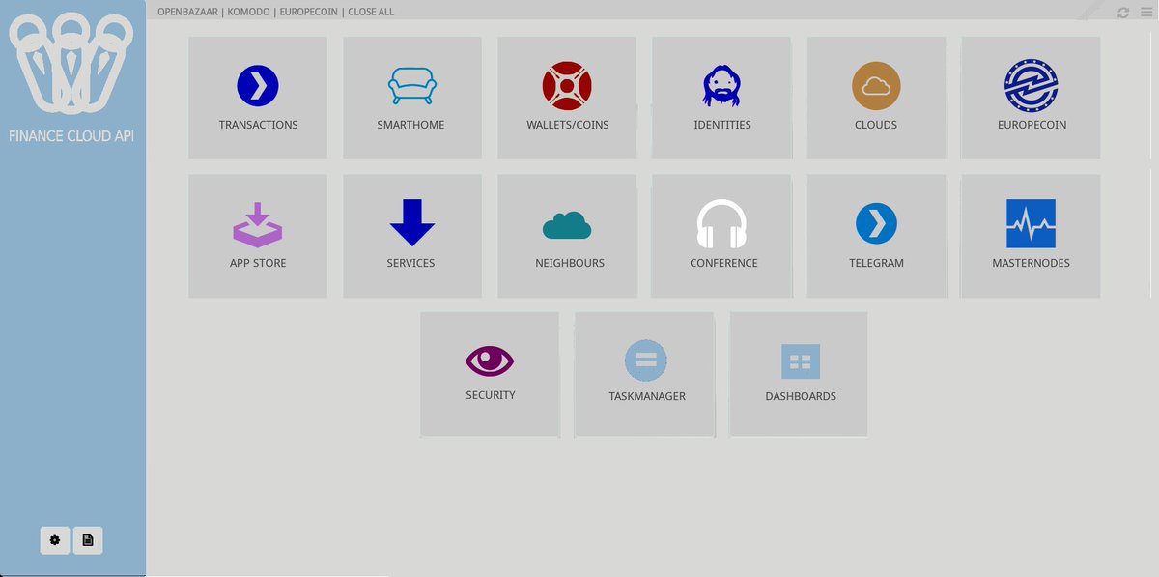
Task: Open the Telegram tile
Action: pos(876,236)
